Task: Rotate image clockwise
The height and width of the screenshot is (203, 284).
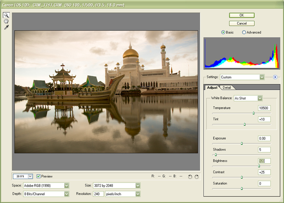Action: tap(197, 176)
